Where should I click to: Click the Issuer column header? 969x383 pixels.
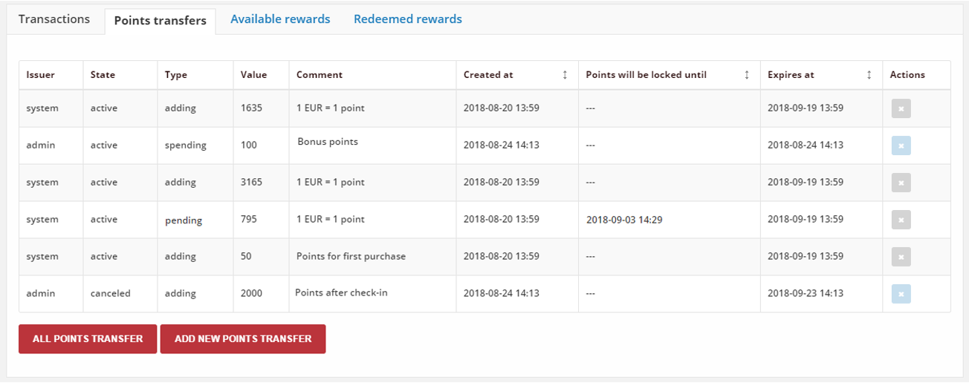(41, 75)
